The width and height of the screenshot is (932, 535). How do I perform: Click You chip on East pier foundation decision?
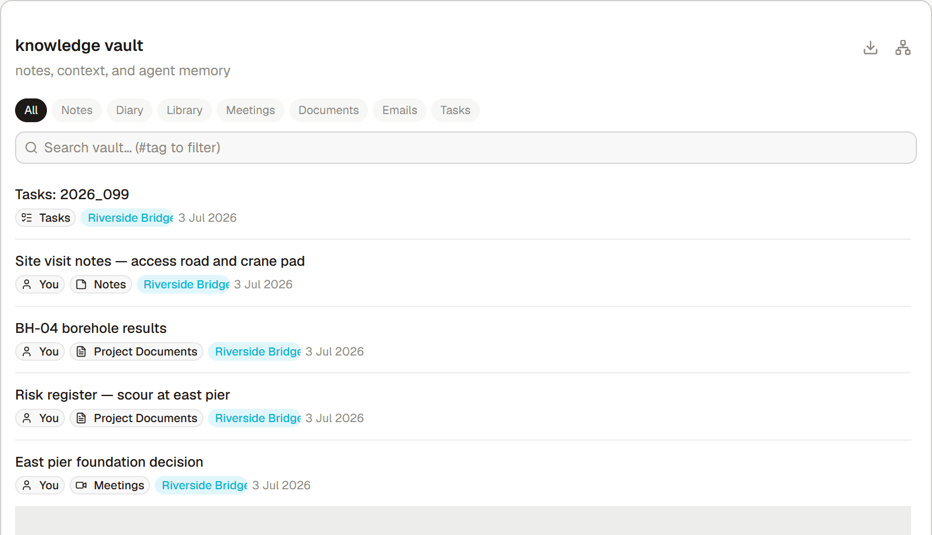click(40, 485)
